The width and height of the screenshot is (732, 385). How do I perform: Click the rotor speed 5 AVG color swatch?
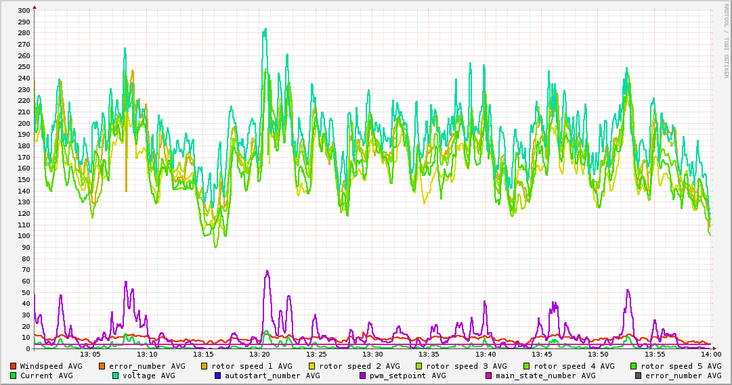point(634,366)
